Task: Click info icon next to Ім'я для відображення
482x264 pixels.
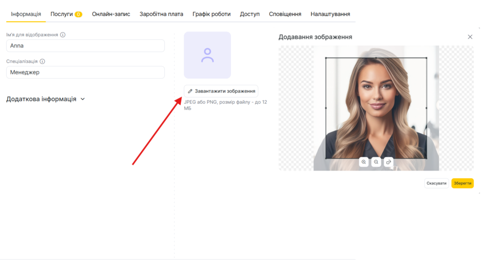Action: 63,35
